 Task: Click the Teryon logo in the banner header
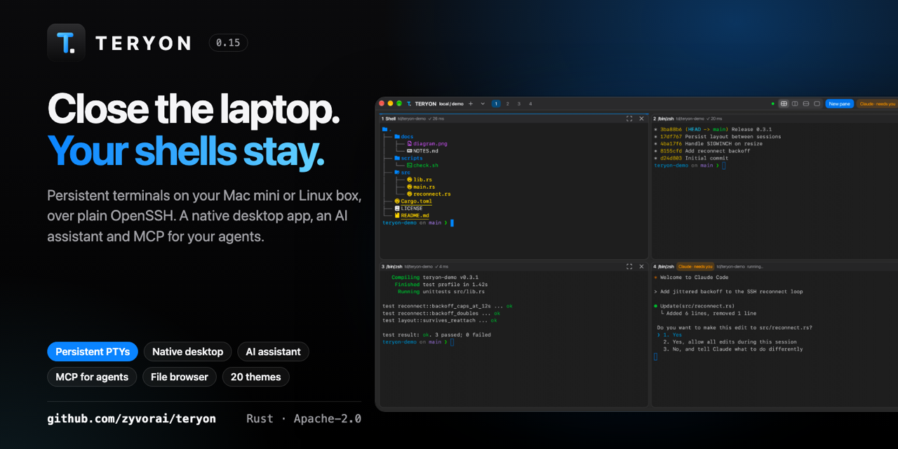tap(67, 43)
